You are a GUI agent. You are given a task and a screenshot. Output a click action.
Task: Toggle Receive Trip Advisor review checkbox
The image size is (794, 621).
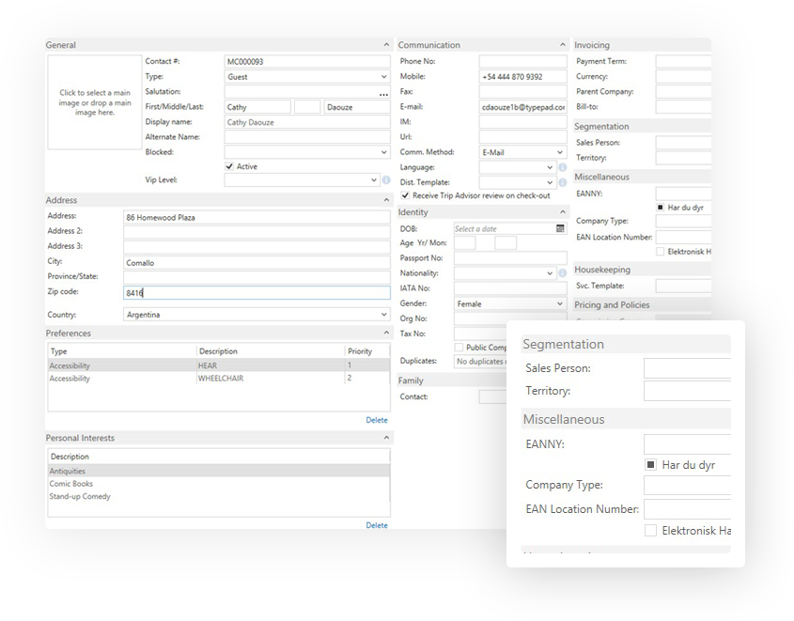pyautogui.click(x=405, y=195)
